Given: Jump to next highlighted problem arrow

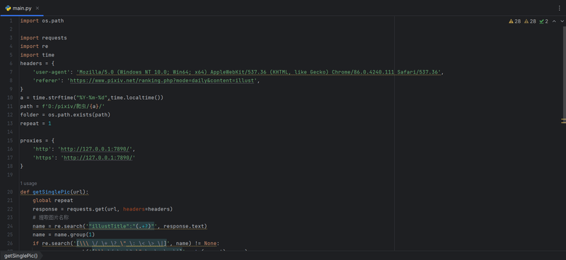Looking at the screenshot, I should pos(562,21).
